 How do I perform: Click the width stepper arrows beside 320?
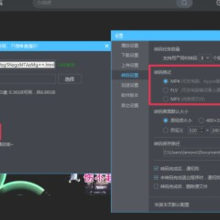pyautogui.click(x=202, y=130)
